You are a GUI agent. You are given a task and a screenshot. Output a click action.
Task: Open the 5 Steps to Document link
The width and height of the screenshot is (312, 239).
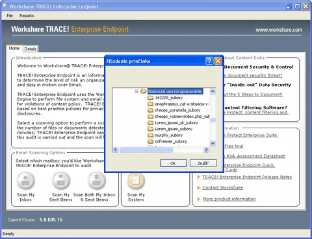coord(253,95)
